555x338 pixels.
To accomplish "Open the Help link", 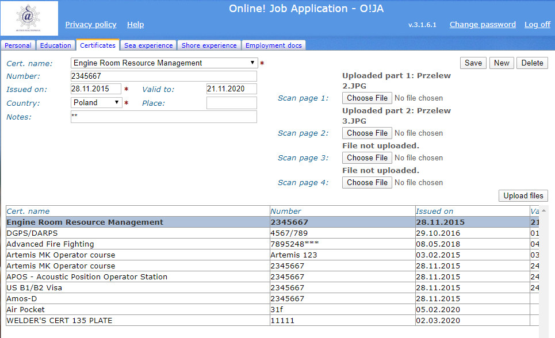I will (x=135, y=24).
